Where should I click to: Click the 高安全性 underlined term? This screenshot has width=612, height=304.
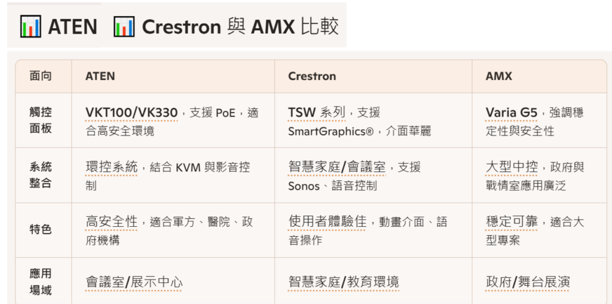pos(112,222)
